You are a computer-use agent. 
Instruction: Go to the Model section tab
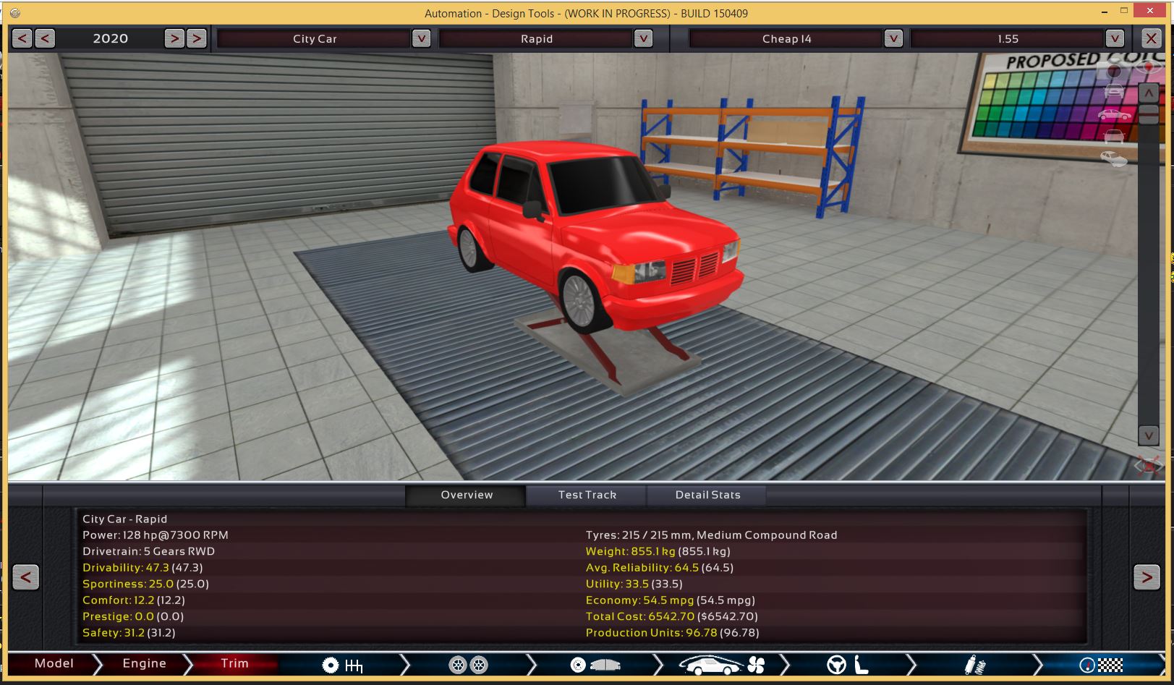pyautogui.click(x=54, y=663)
